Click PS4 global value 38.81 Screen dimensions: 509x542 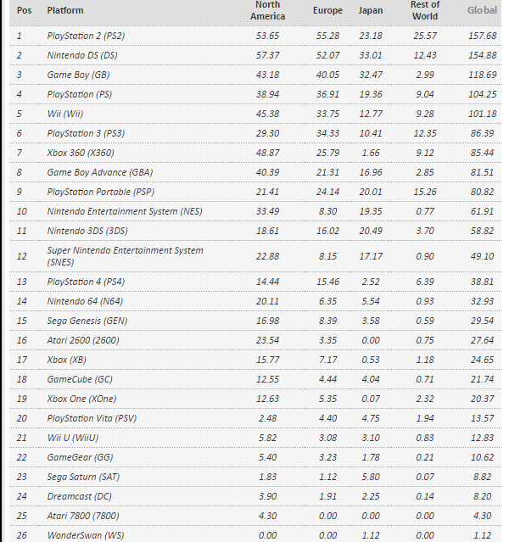482,282
